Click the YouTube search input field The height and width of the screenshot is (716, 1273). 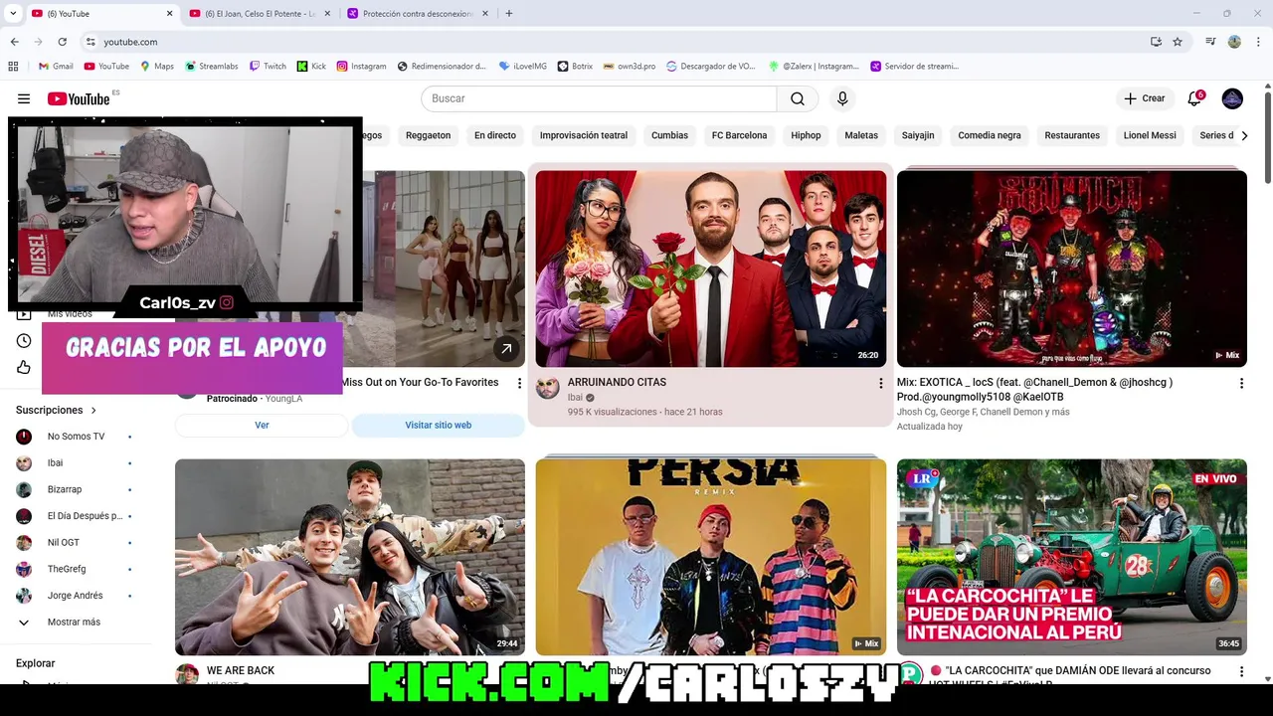(599, 98)
